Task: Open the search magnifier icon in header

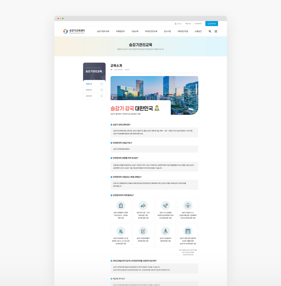Action: [210, 31]
